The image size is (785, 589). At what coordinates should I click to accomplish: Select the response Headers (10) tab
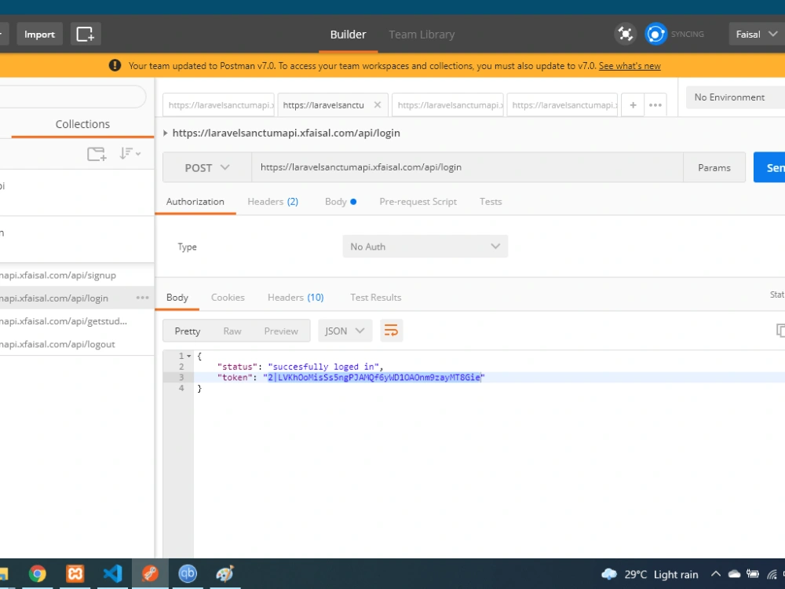[x=295, y=297]
